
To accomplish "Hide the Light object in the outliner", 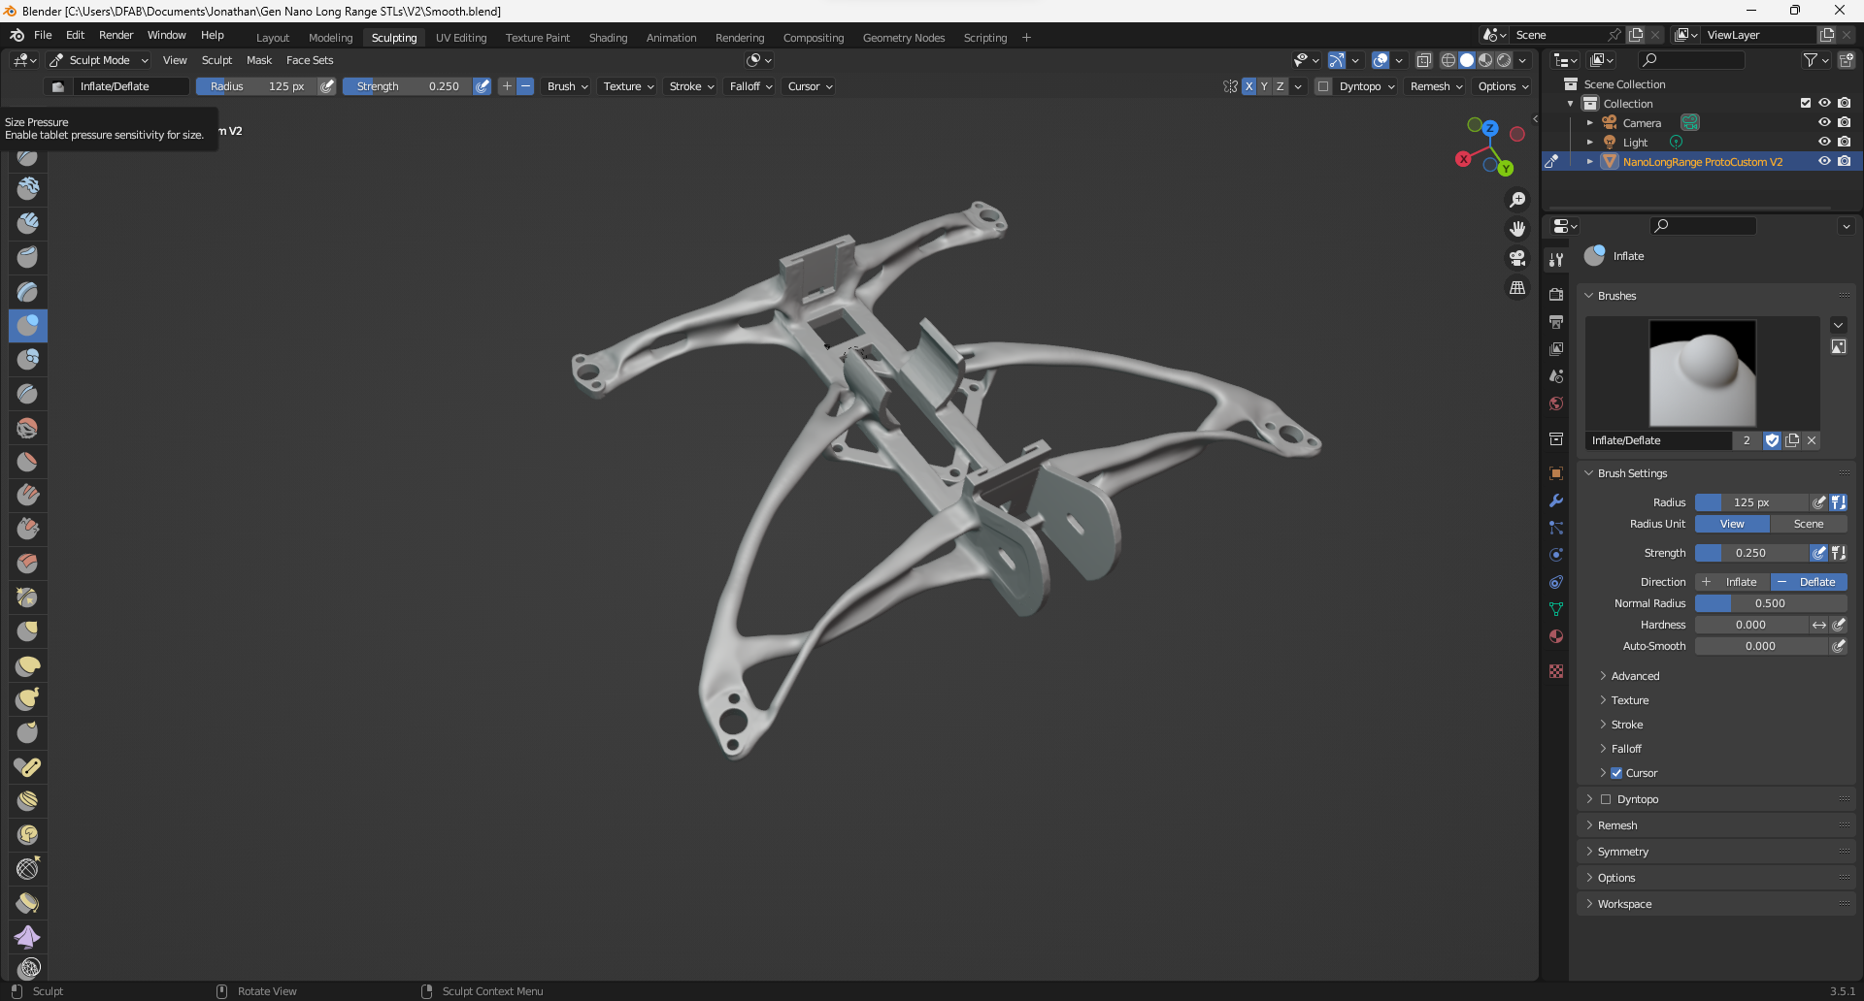I will click(1824, 142).
